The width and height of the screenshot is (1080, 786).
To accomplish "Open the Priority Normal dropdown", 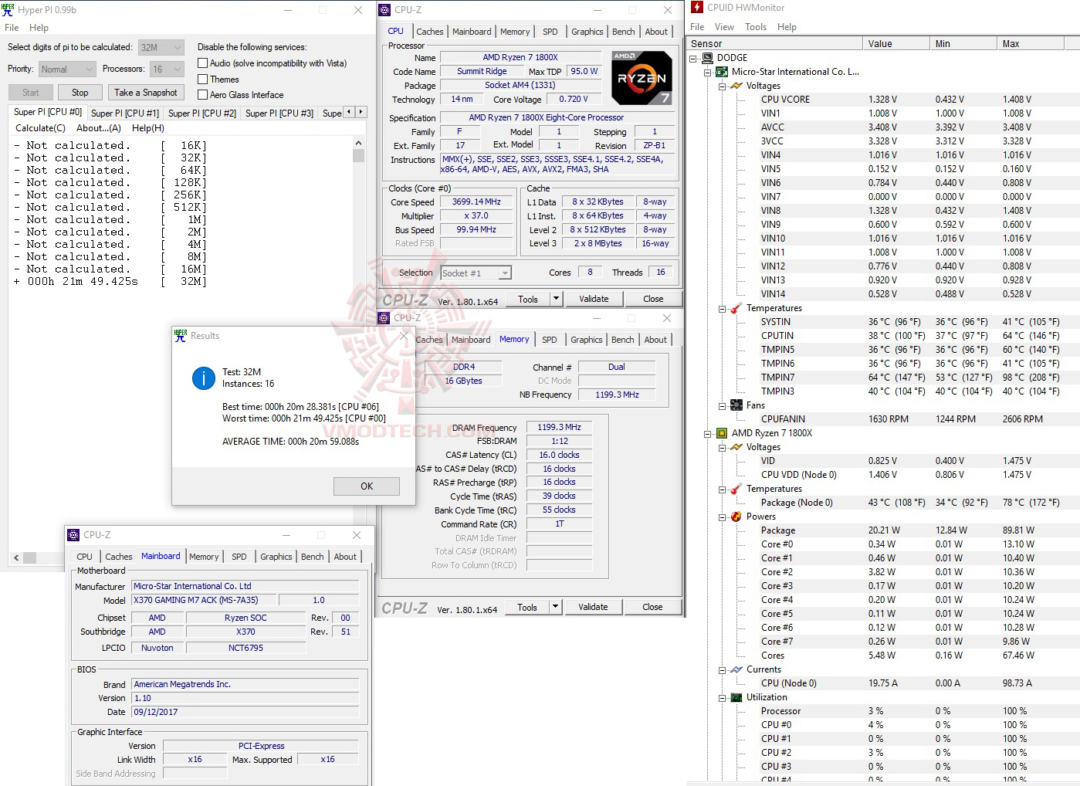I will point(66,69).
